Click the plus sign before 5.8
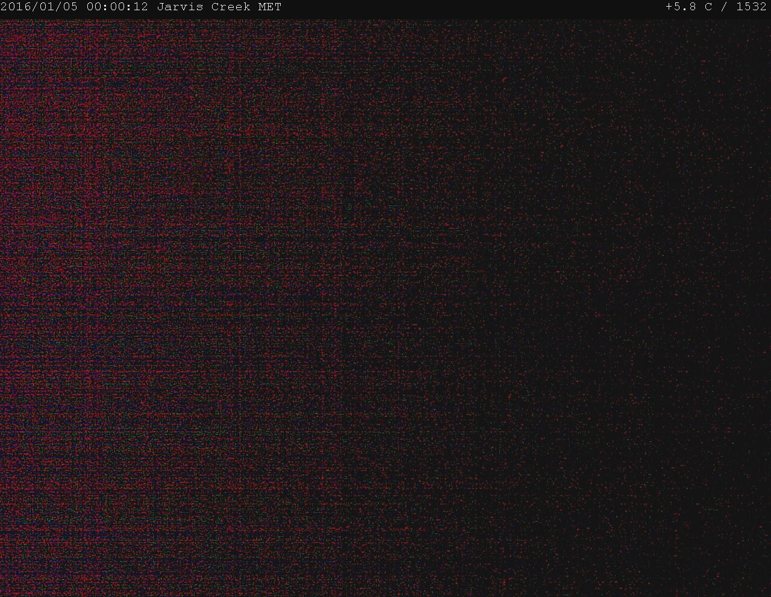 click(669, 7)
